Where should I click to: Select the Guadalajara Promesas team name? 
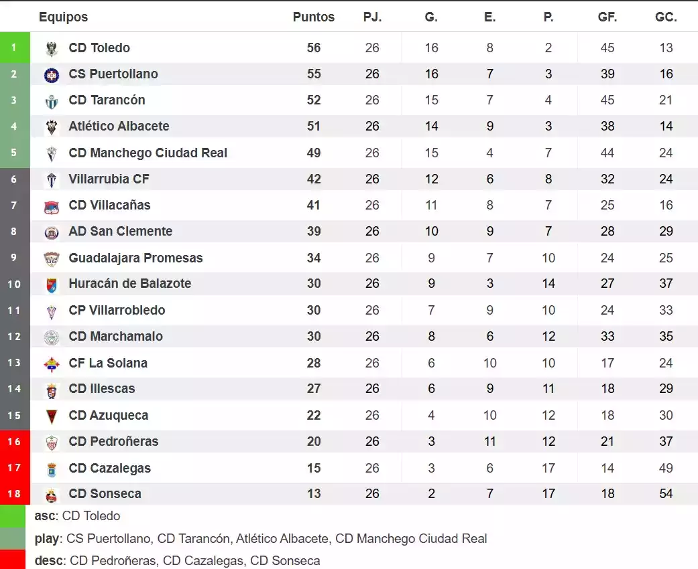135,258
